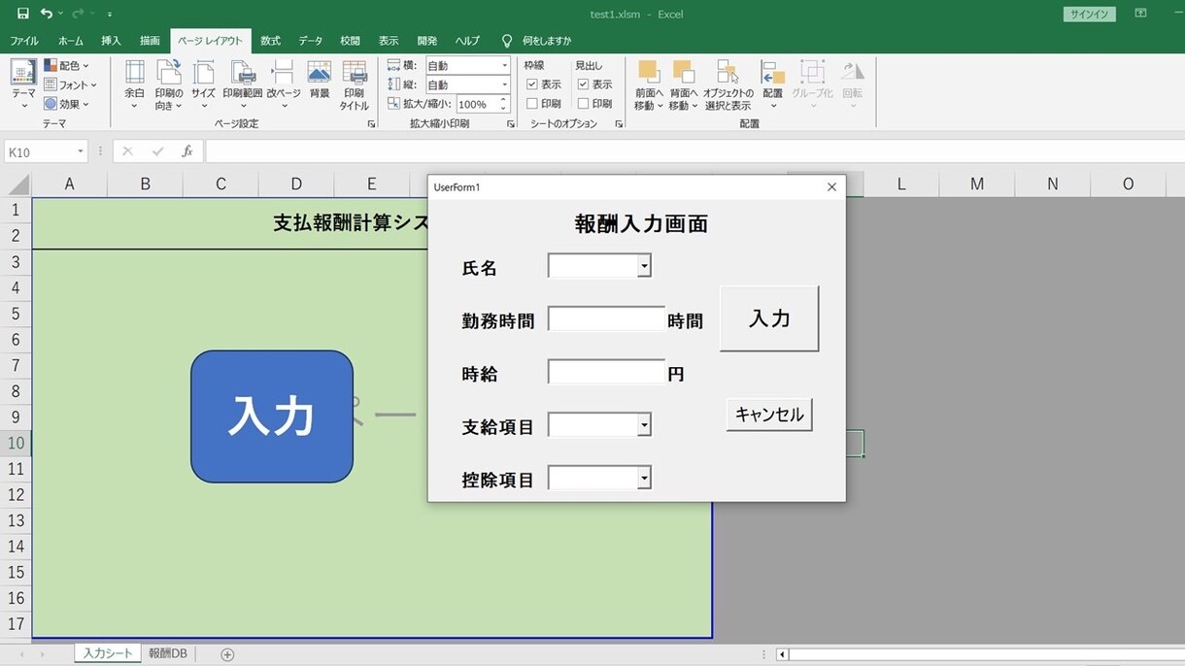The image size is (1185, 666).
Task: Open the 印刷範囲 print area menu
Action: point(243,85)
